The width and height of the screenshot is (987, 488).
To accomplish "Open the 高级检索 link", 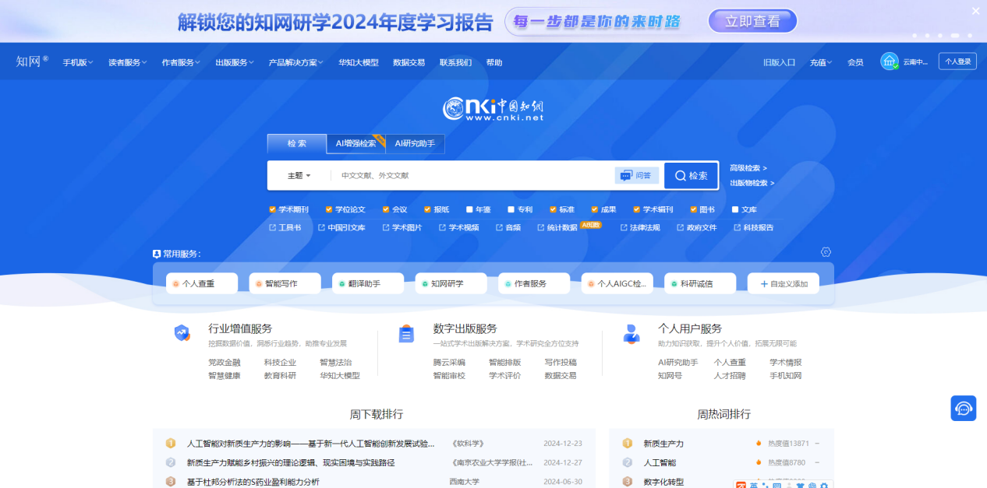I will coord(748,168).
